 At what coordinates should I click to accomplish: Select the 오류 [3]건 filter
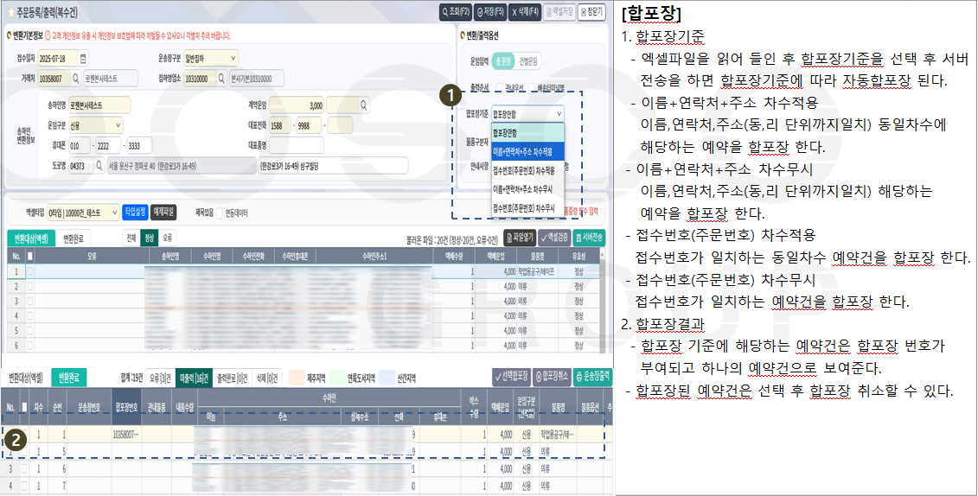pos(160,378)
